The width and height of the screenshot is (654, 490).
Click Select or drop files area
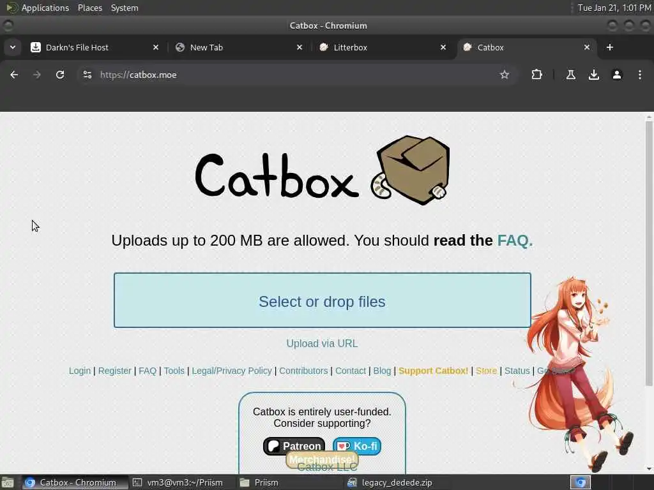click(322, 300)
